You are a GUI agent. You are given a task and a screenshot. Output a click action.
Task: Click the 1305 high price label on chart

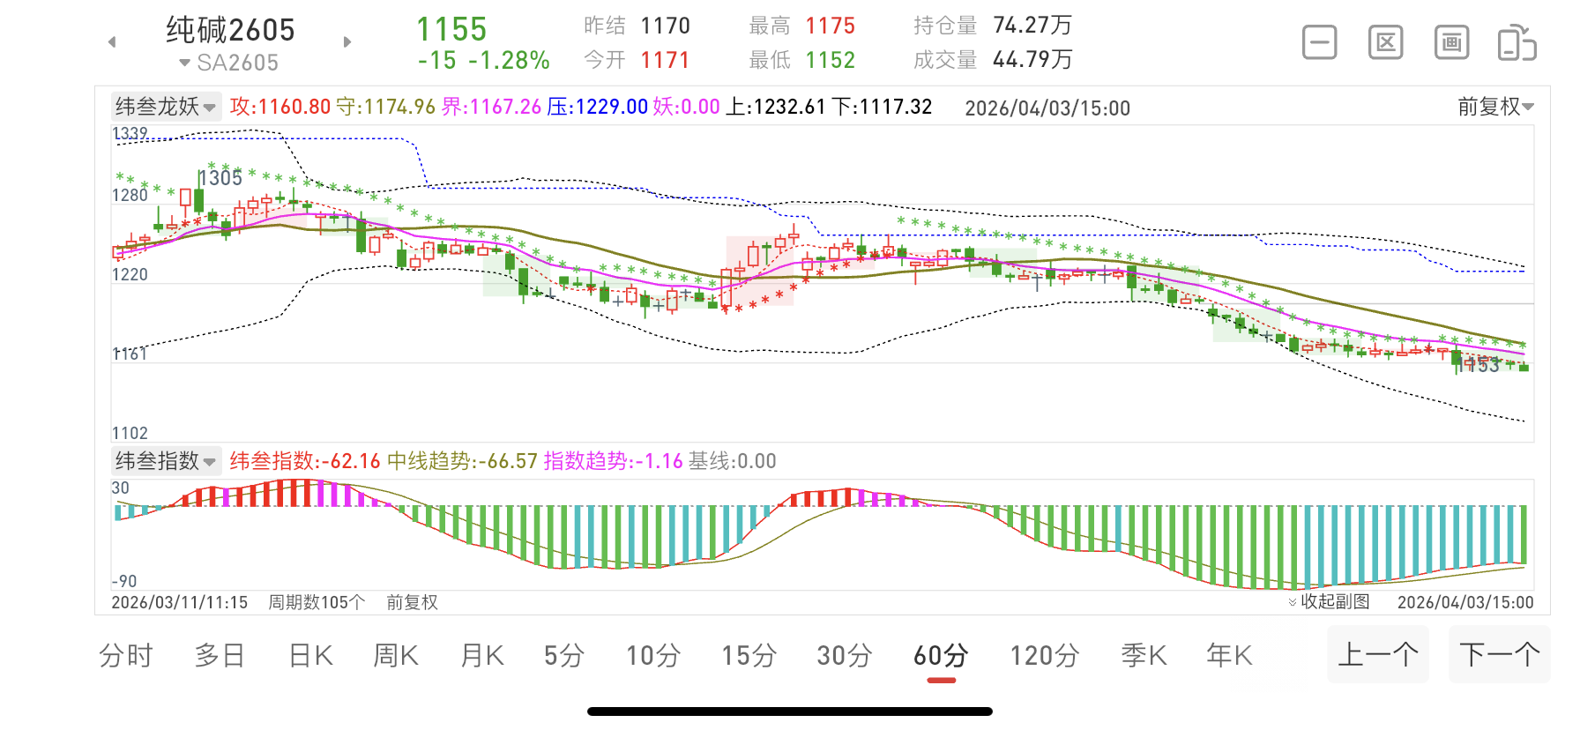point(220,178)
